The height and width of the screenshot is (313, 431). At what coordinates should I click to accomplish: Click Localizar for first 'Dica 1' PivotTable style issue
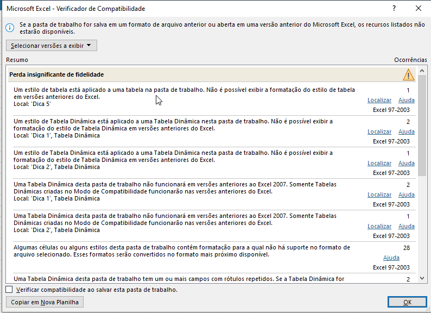(379, 132)
